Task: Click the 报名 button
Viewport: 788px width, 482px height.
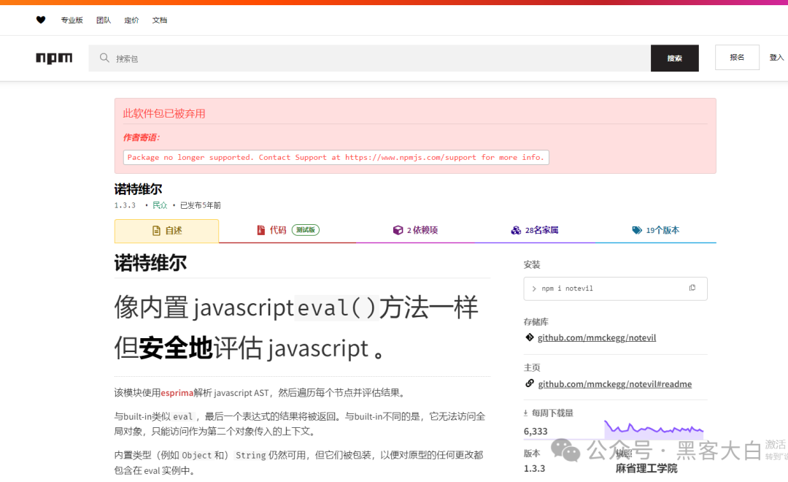Action: tap(736, 57)
